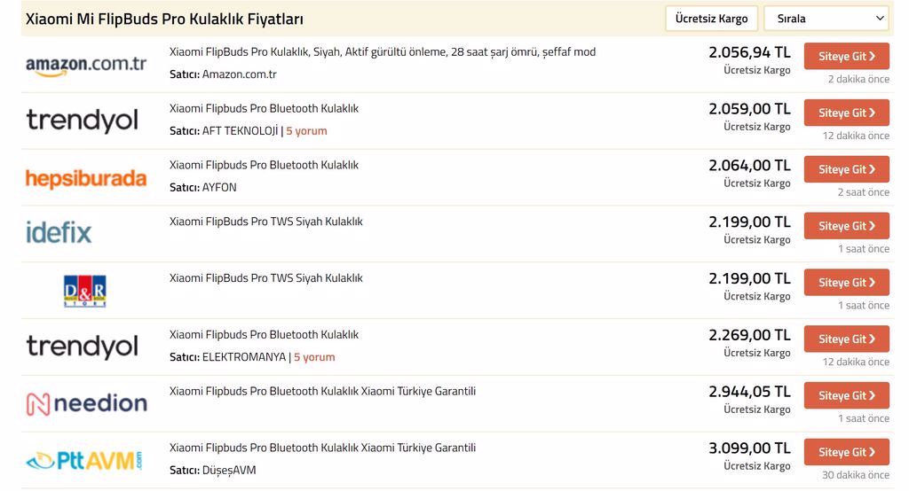909x491 pixels.
Task: Click the Amazon.com.tr store logo
Action: click(x=86, y=65)
